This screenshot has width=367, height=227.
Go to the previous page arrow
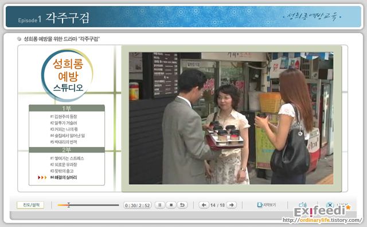[x=204, y=205]
